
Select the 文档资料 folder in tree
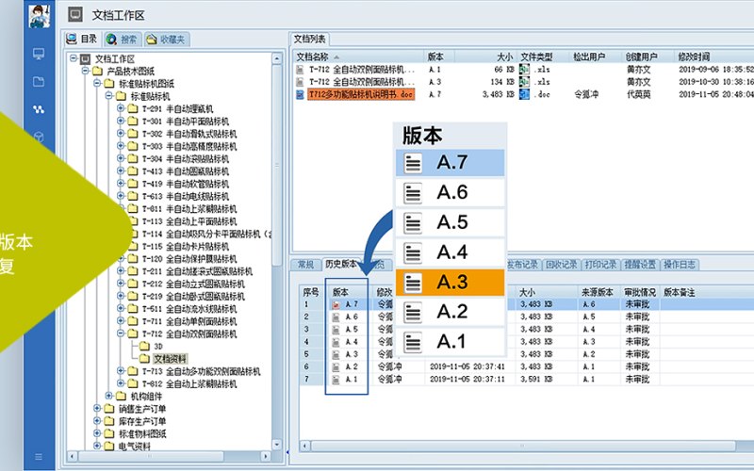(x=170, y=359)
